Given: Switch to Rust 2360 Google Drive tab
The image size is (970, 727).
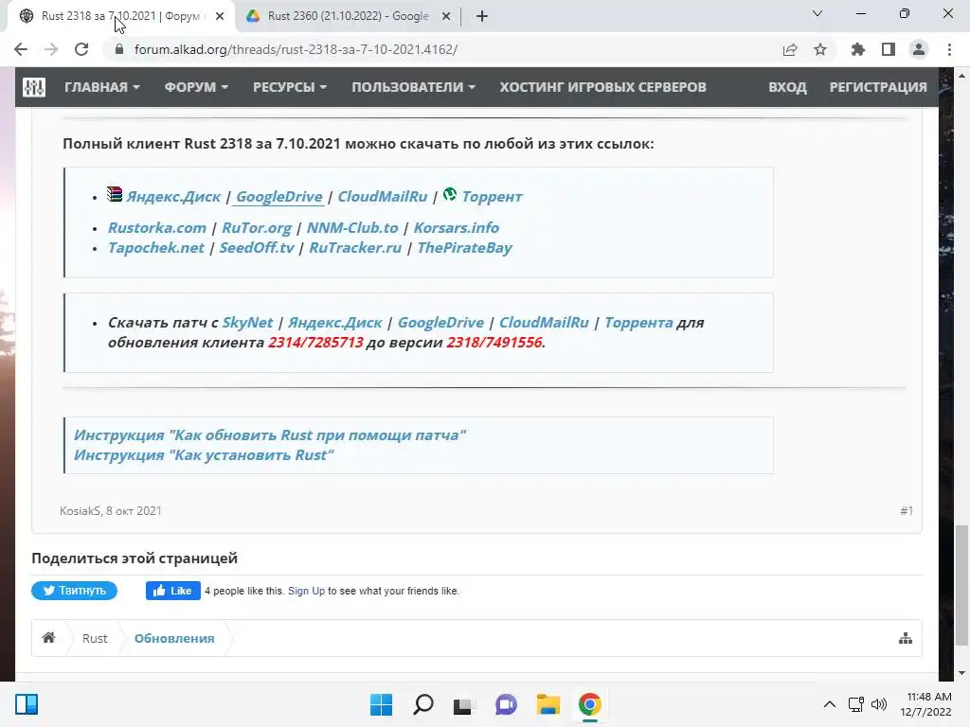Looking at the screenshot, I should click(x=349, y=16).
